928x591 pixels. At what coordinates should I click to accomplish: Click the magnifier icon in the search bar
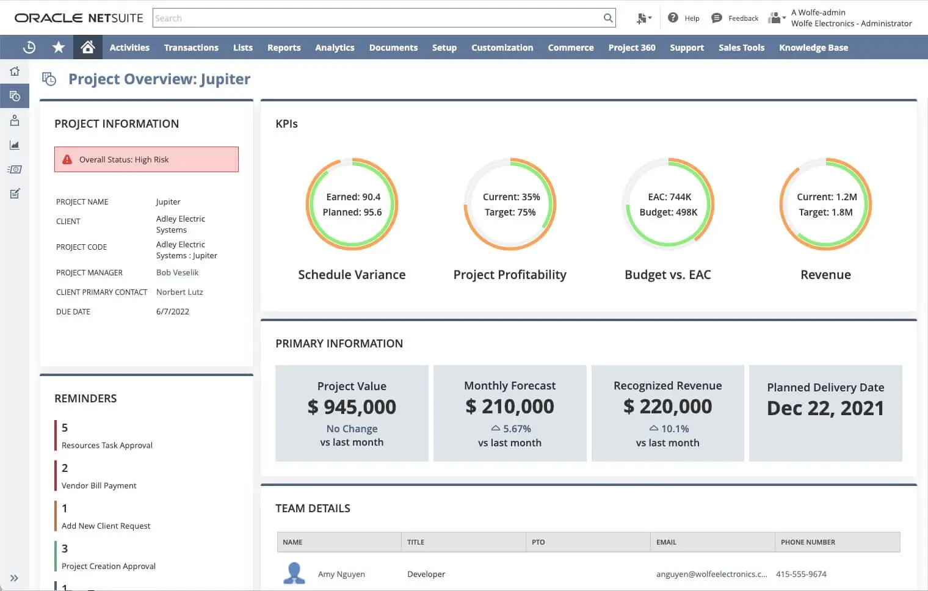click(x=607, y=18)
